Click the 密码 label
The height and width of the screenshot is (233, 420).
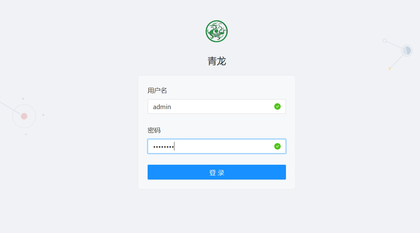coord(154,130)
